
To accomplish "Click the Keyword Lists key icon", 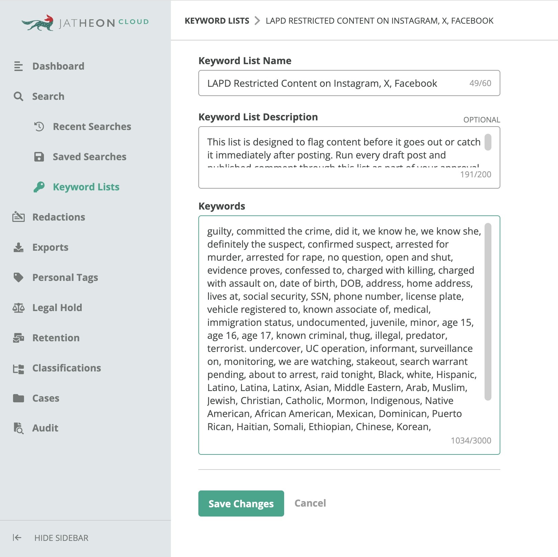I will [x=39, y=187].
